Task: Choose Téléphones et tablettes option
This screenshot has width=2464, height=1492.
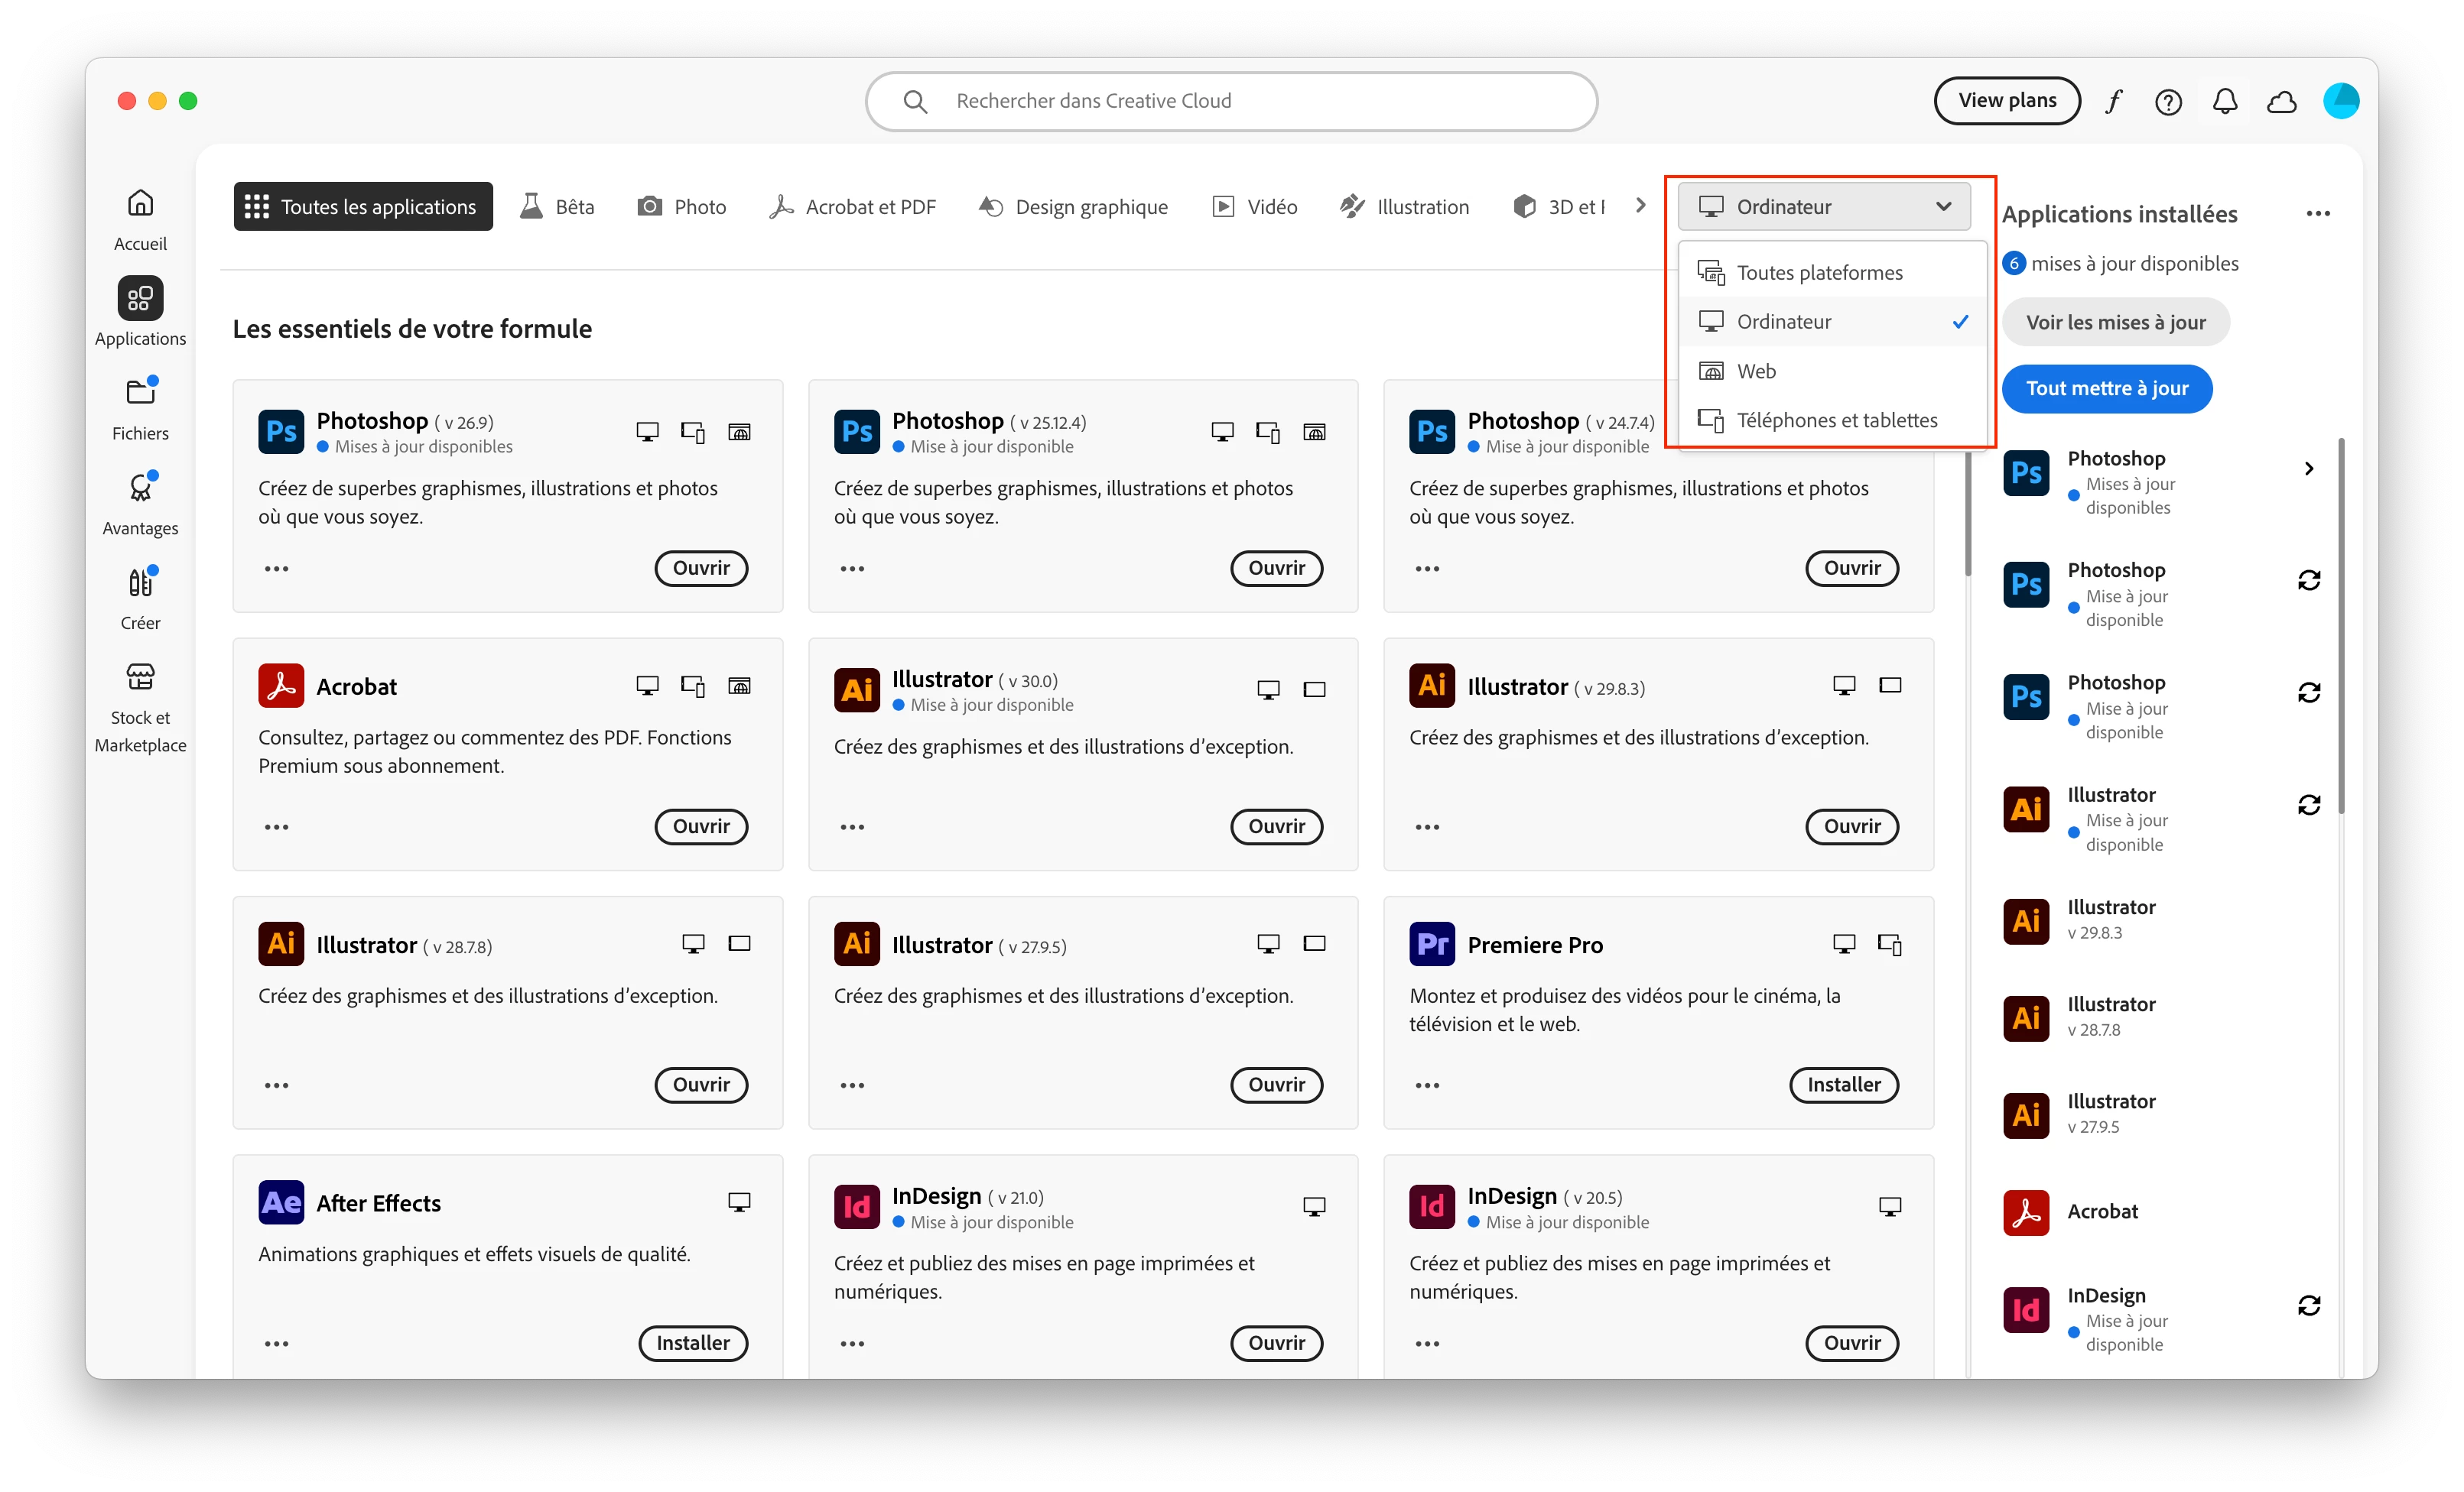Action: [1832, 420]
